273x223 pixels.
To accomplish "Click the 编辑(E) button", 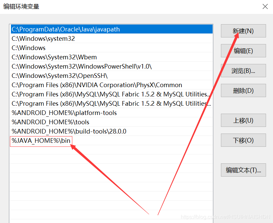I will [x=243, y=51].
